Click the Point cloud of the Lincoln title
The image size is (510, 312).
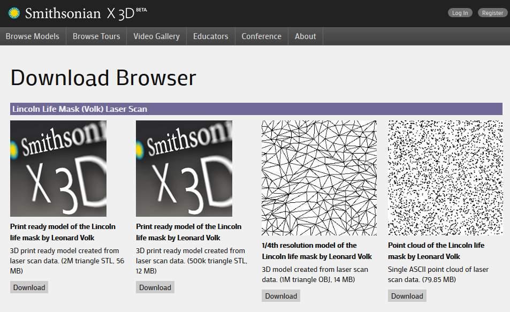[436, 251]
